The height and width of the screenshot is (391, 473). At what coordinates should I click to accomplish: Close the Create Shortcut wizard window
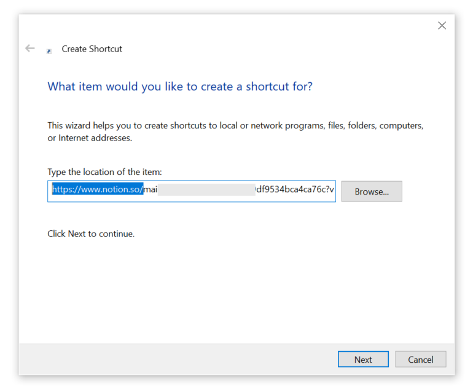pyautogui.click(x=441, y=25)
